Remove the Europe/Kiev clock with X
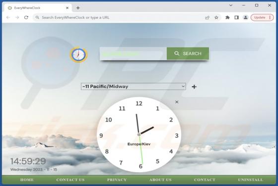Image resolution: width=278 pixels, height=186 pixels. pos(177,102)
